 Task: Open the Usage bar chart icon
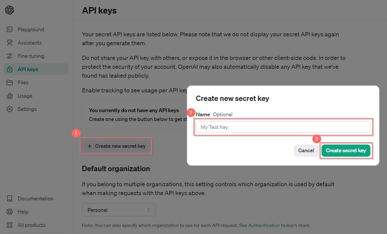[10, 96]
